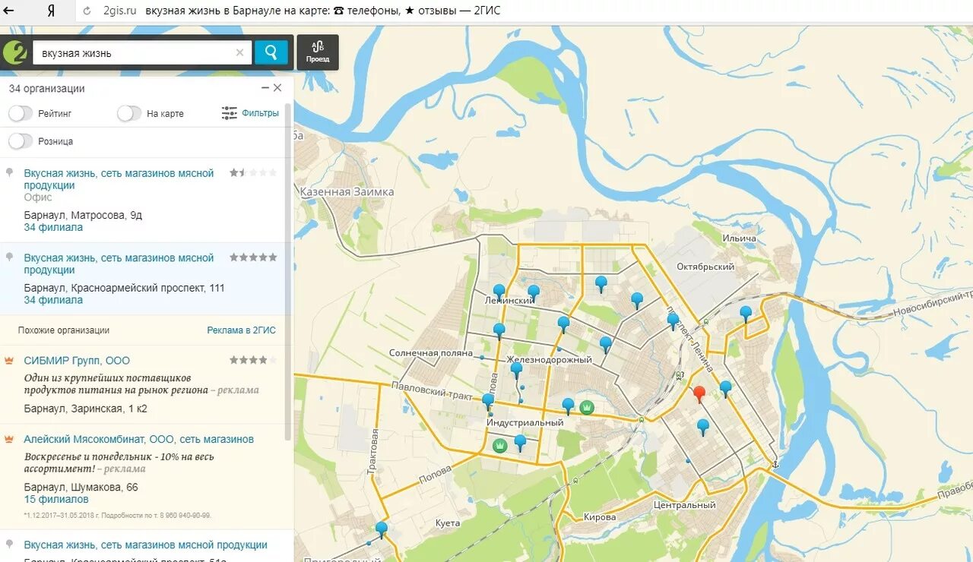Image resolution: width=973 pixels, height=562 pixels.
Task: Click the address "Барнаул, Заринская, 1 к2"
Action: pyautogui.click(x=85, y=409)
